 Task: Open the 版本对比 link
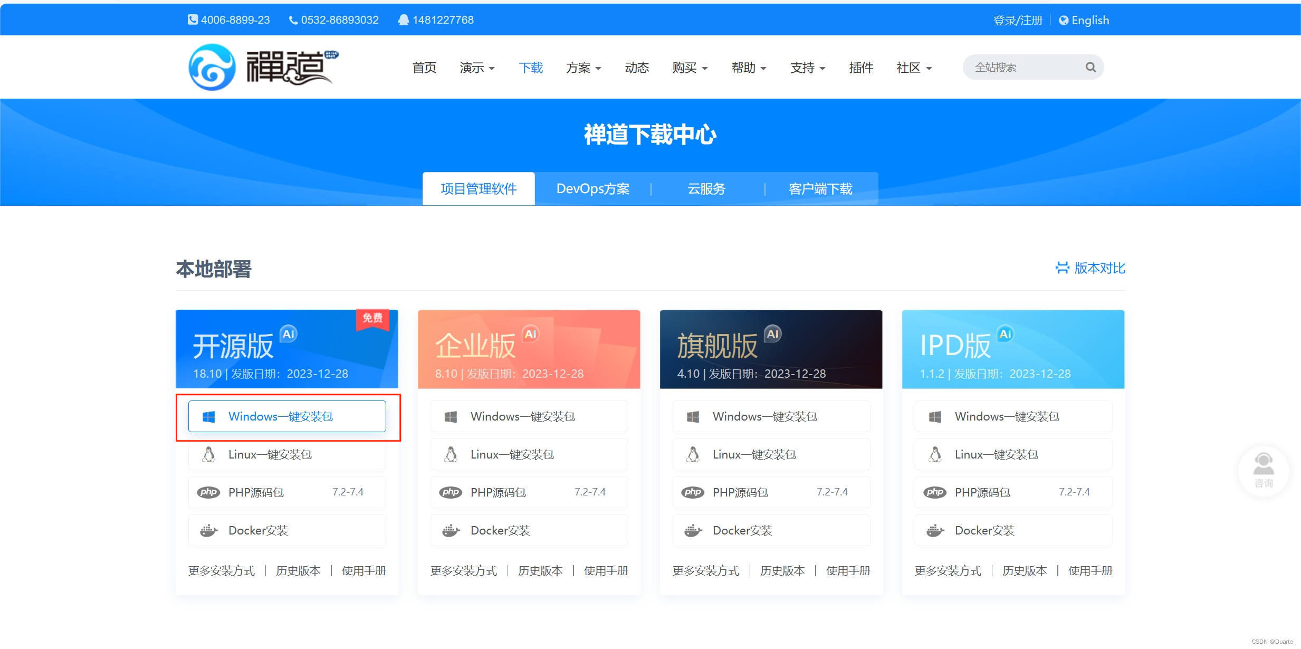[1090, 268]
